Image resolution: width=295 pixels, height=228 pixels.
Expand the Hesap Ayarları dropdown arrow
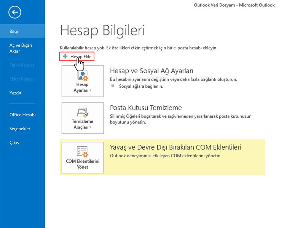90,91
